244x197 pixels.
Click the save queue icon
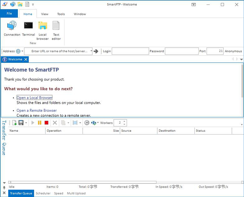(x=21, y=123)
